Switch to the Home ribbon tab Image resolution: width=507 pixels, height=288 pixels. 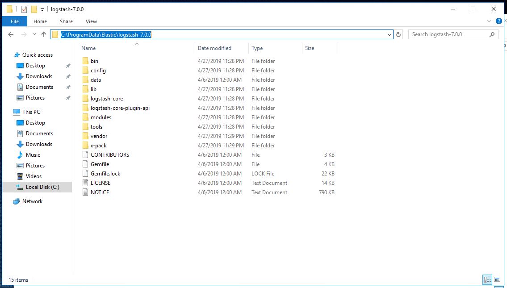pos(40,21)
